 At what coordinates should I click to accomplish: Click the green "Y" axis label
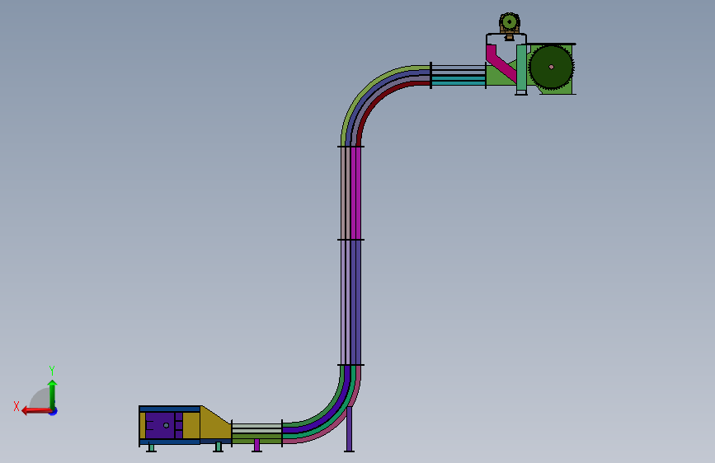point(52,370)
